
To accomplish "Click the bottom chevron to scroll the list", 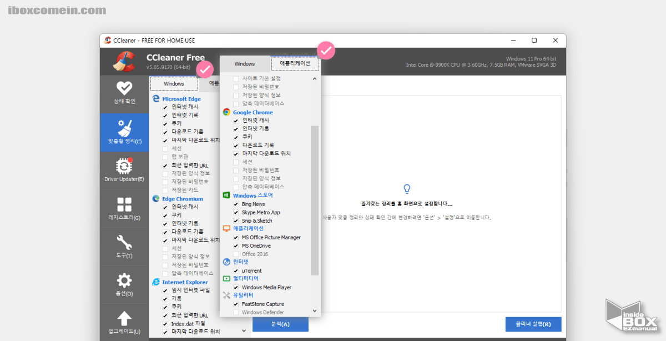I will pos(315,310).
